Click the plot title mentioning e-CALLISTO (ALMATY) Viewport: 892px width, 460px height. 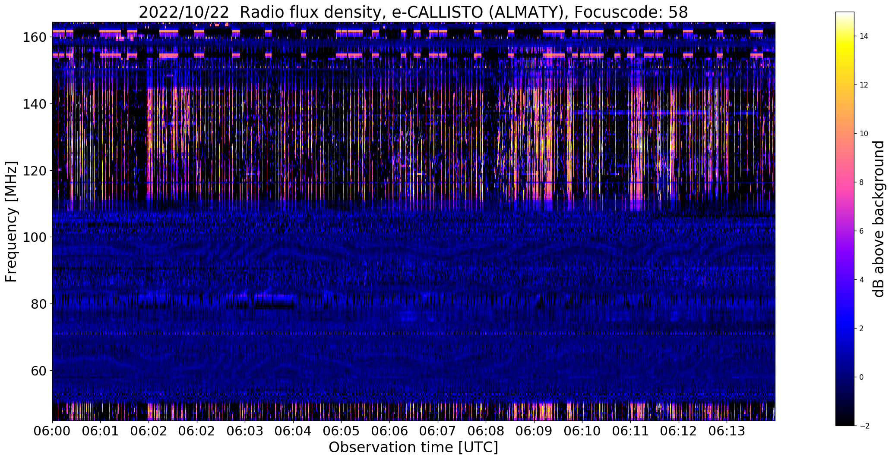click(413, 12)
